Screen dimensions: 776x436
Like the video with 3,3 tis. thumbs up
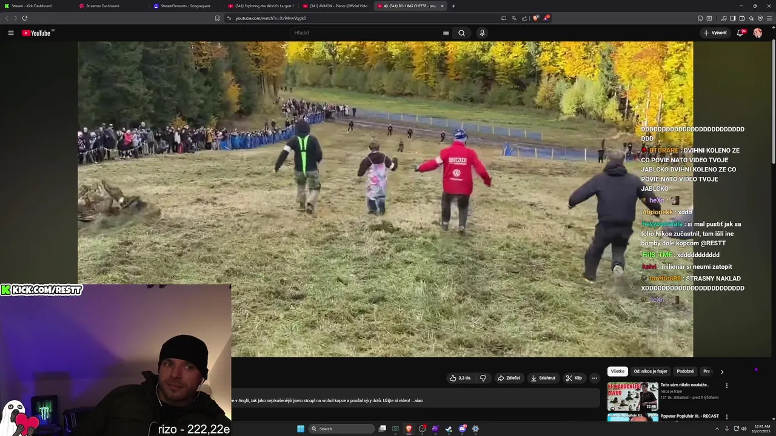click(x=460, y=378)
